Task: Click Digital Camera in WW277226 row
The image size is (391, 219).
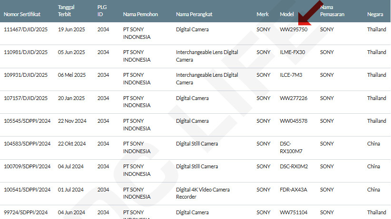Action: click(192, 98)
